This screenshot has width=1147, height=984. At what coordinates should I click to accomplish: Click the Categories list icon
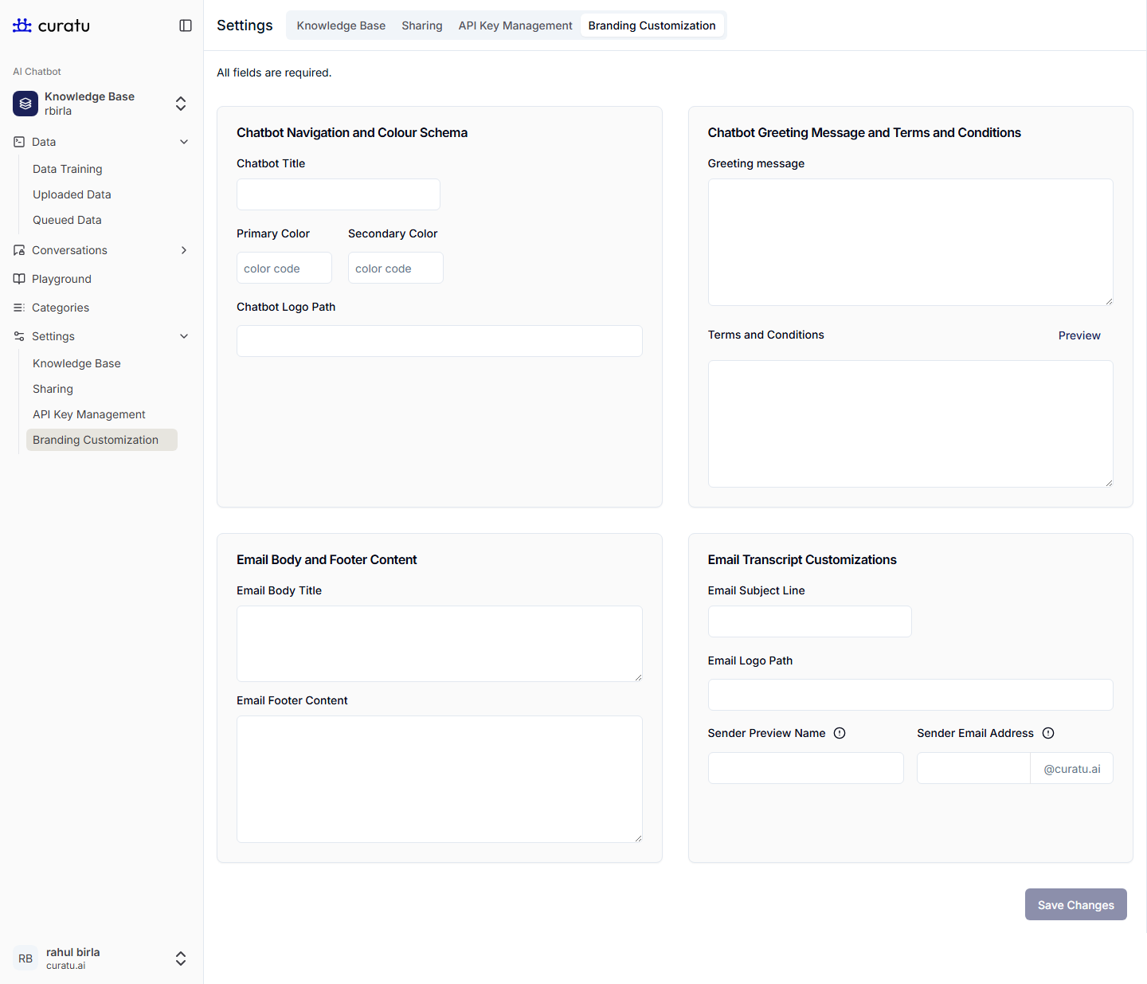(19, 308)
